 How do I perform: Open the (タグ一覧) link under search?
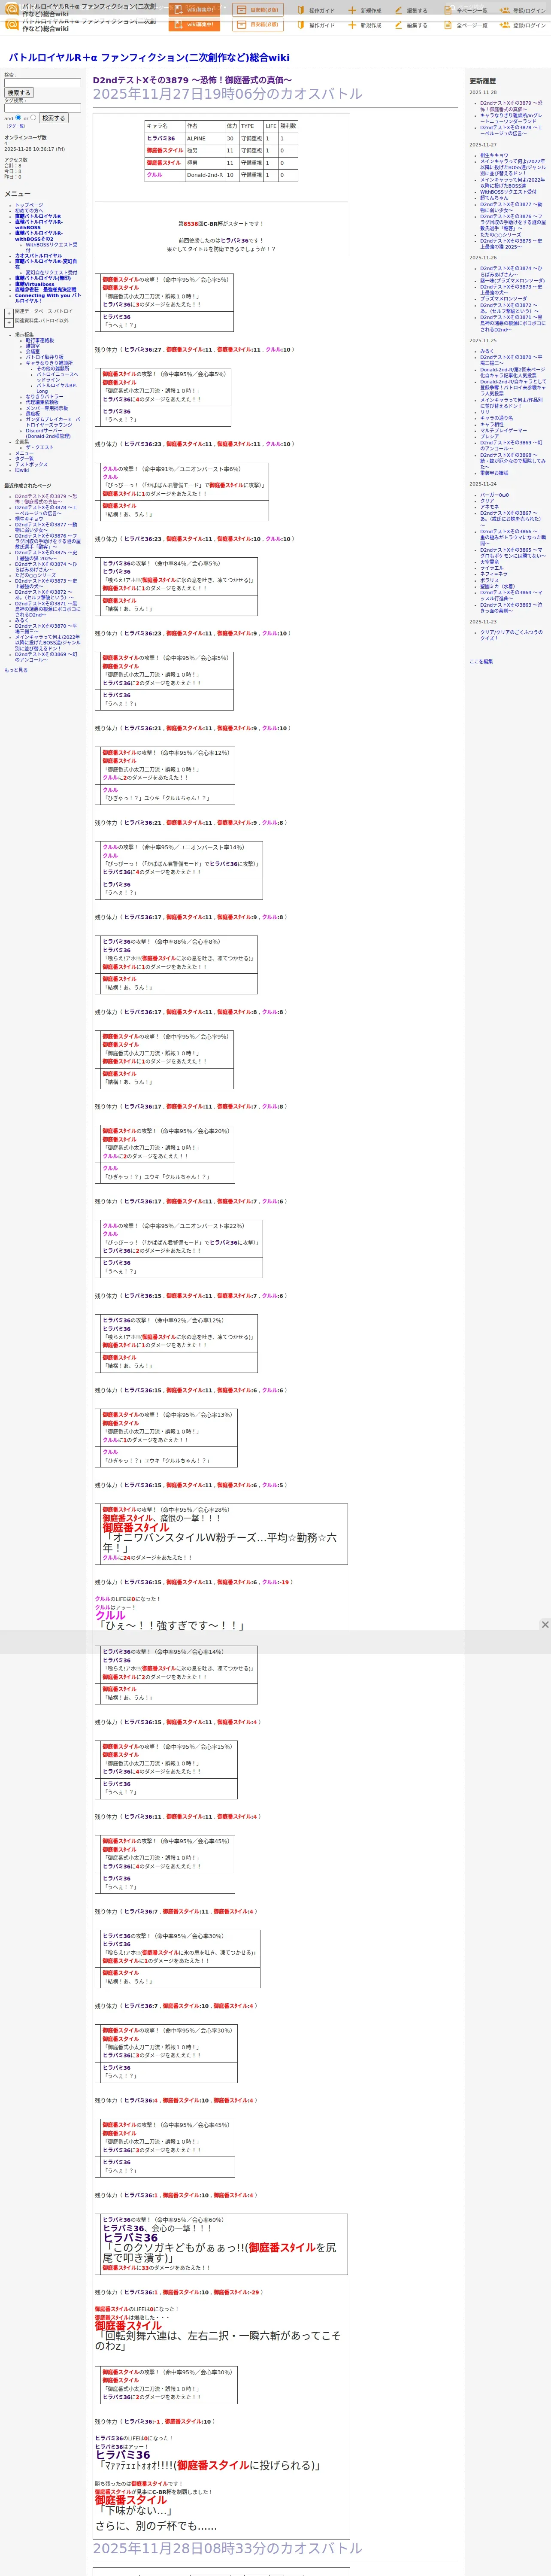click(16, 126)
